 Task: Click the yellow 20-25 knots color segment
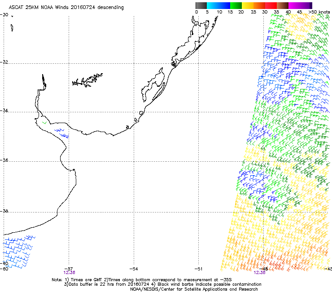248,5
